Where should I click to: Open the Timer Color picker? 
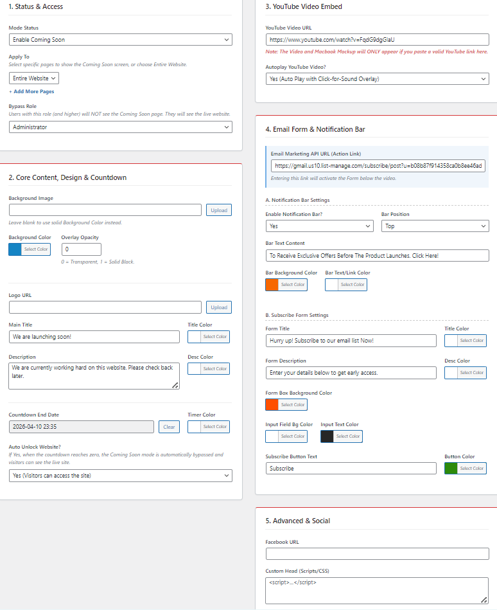click(x=209, y=427)
